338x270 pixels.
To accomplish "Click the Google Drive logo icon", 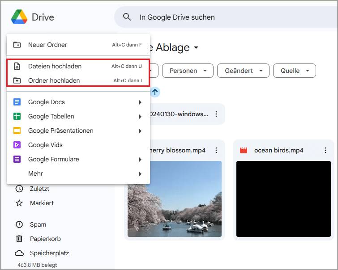I will [x=19, y=17].
